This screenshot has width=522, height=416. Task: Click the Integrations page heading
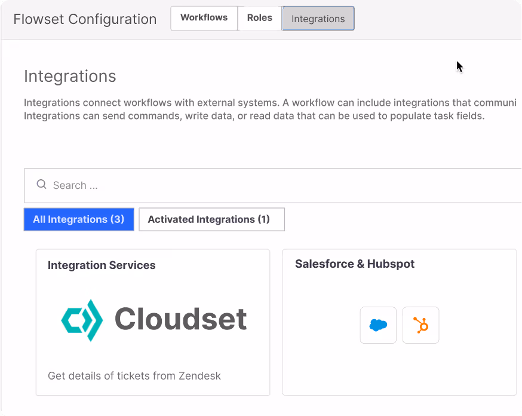point(69,76)
